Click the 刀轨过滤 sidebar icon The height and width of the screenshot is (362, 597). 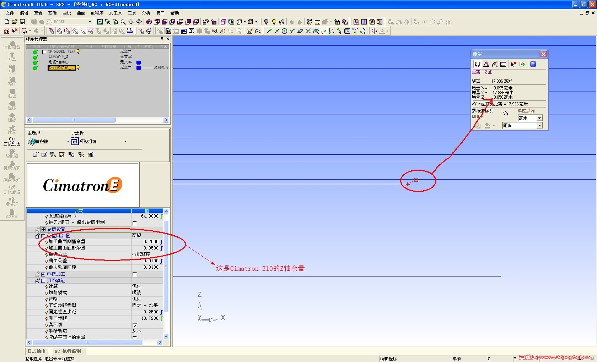pos(12,141)
